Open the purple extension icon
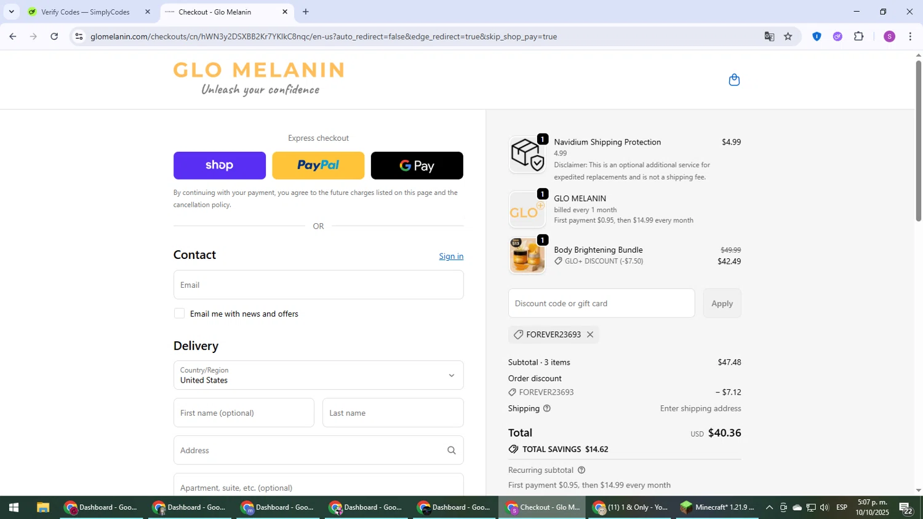This screenshot has height=519, width=923. pos(837,37)
